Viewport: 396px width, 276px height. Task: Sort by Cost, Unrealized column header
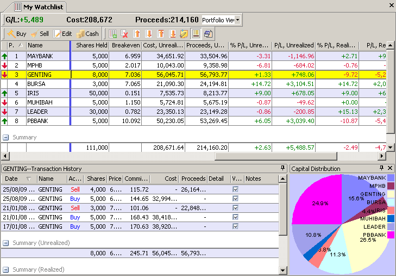[x=163, y=46]
